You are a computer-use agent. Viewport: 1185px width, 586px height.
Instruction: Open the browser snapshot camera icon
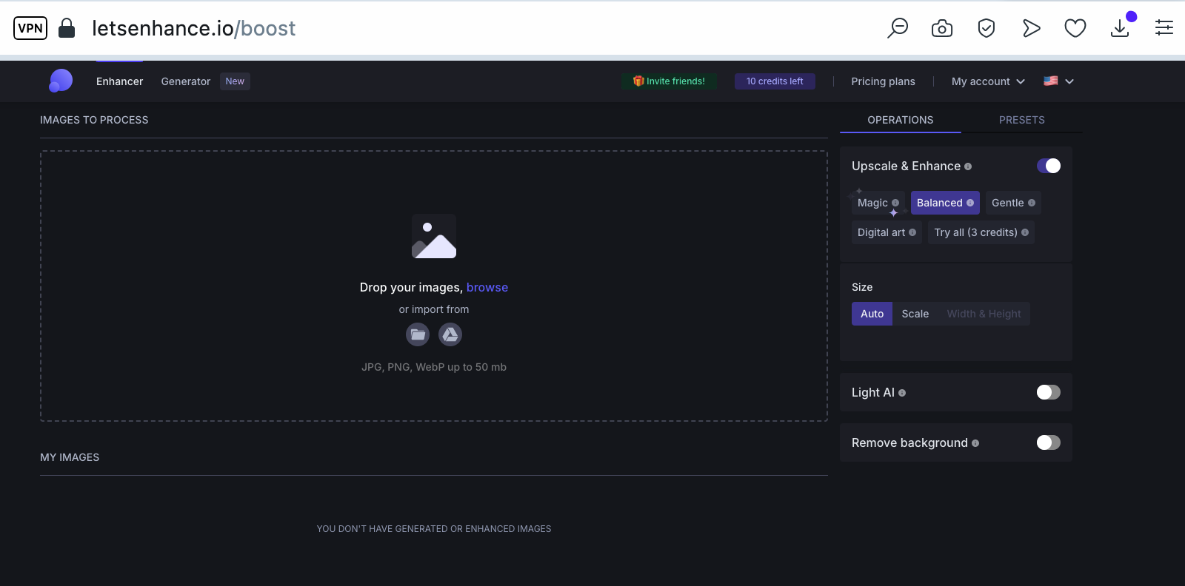942,28
